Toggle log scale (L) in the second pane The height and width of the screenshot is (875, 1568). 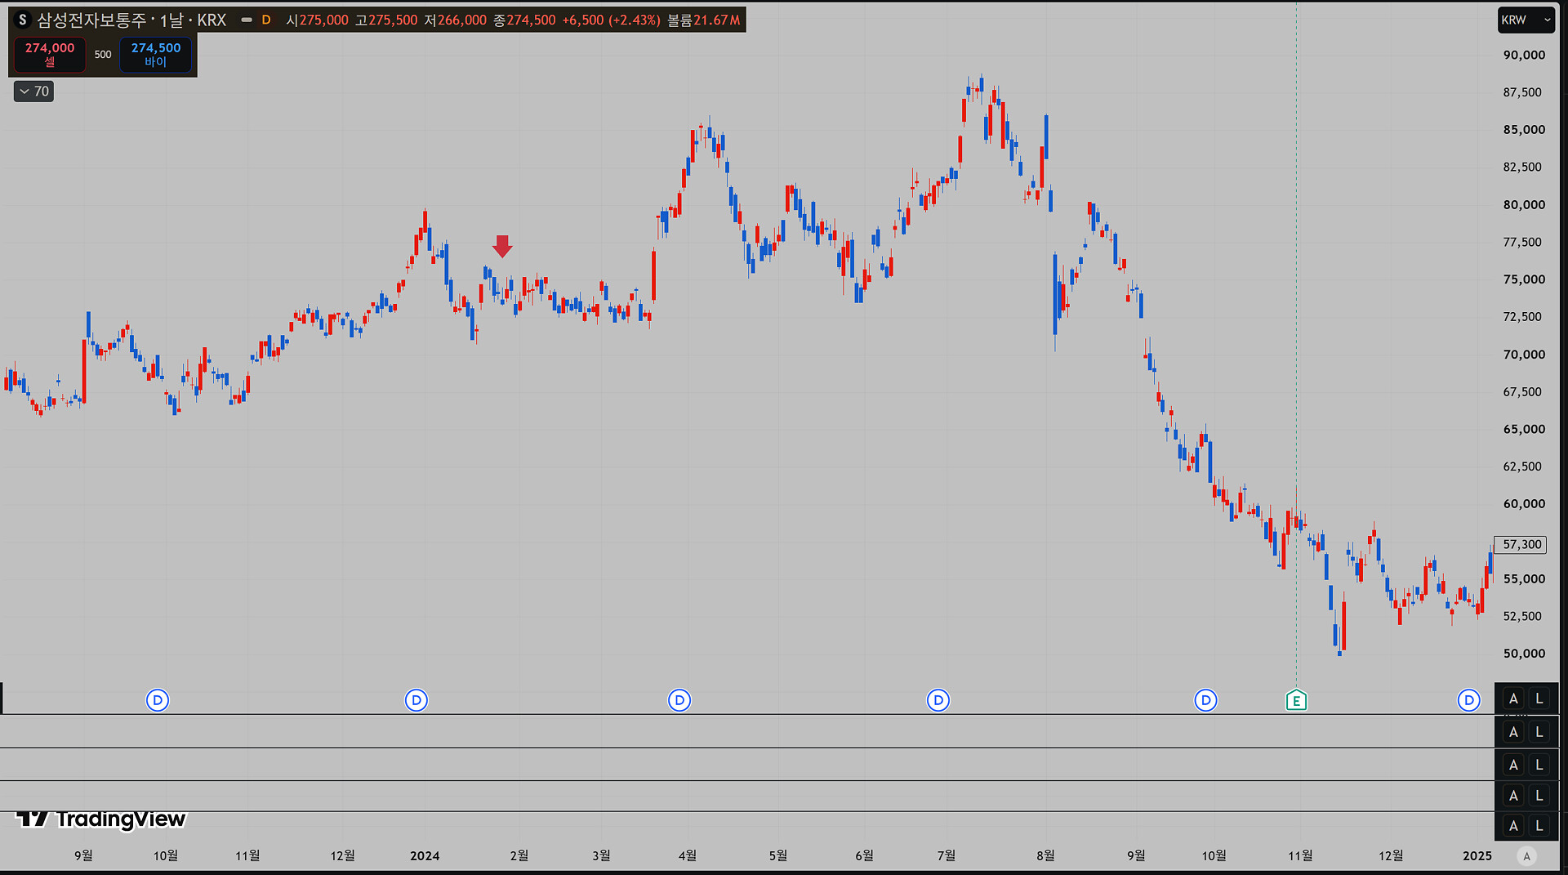(x=1539, y=732)
